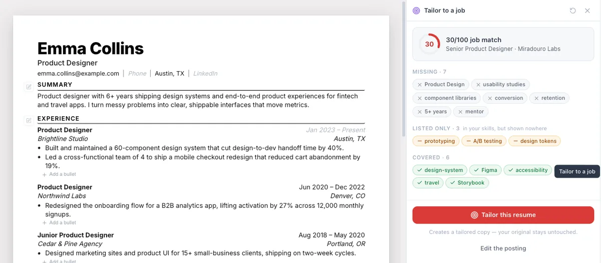This screenshot has width=601, height=263.
Task: Click the Storybook covered chip
Action: pos(467,183)
